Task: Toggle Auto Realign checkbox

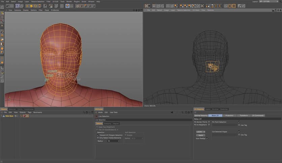Action: point(207,138)
